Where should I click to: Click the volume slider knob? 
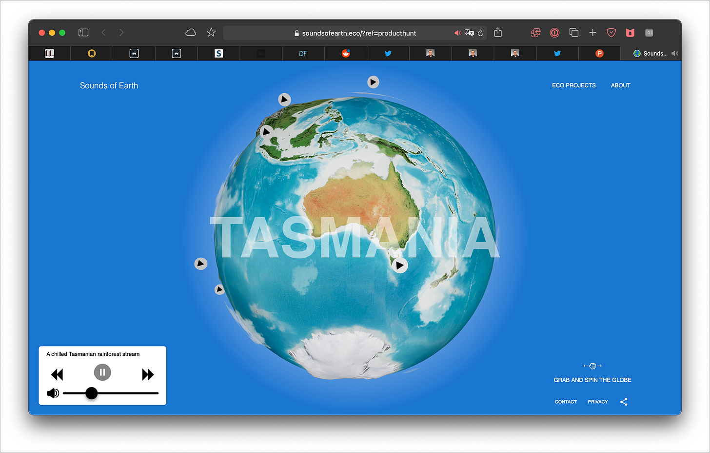coord(91,393)
